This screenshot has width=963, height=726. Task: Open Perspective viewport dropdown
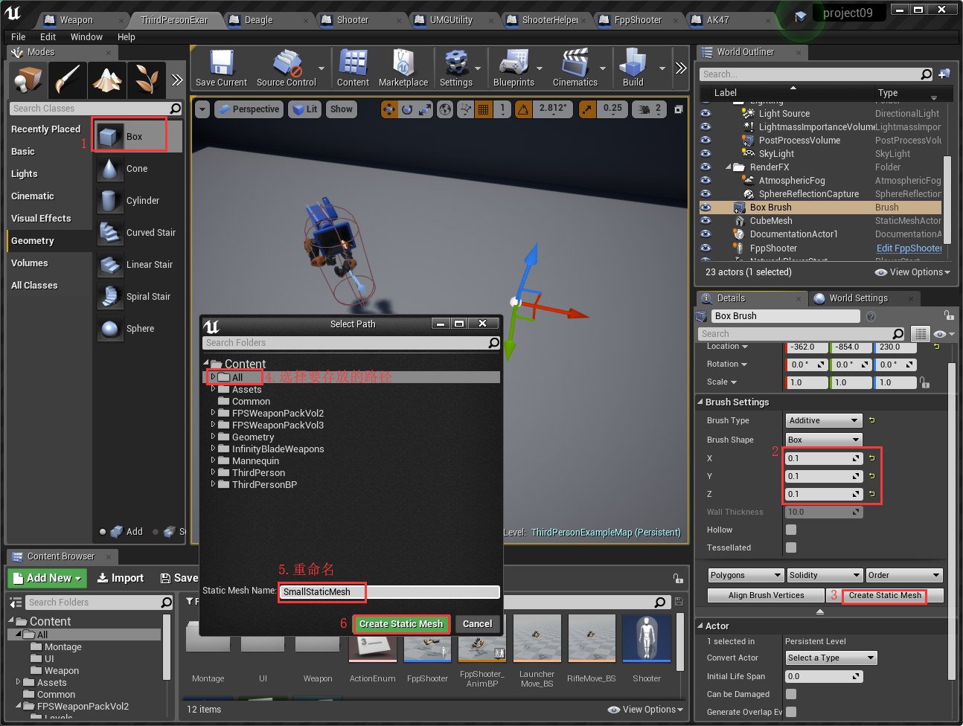pos(248,109)
